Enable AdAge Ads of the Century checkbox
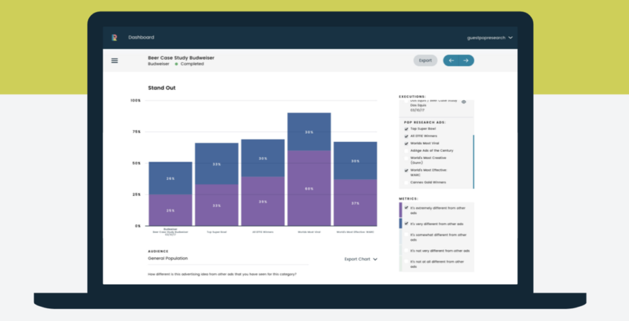 point(406,150)
